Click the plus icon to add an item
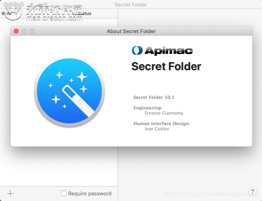Screen dimensions: 262x201 [x=10, y=193]
